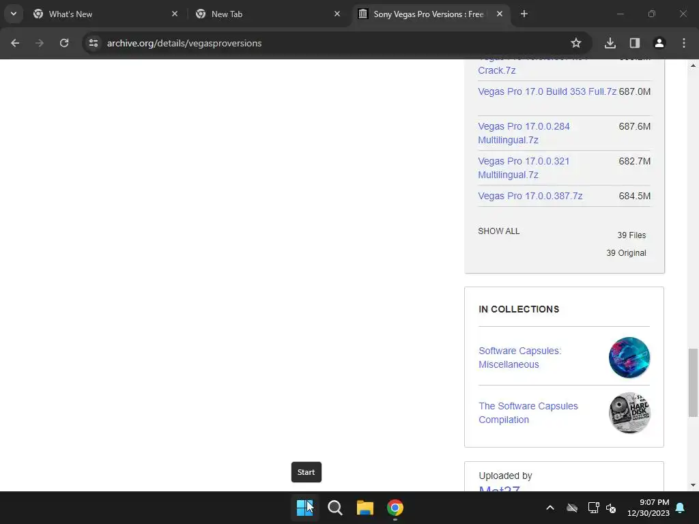Open File Explorer from taskbar

click(x=365, y=508)
